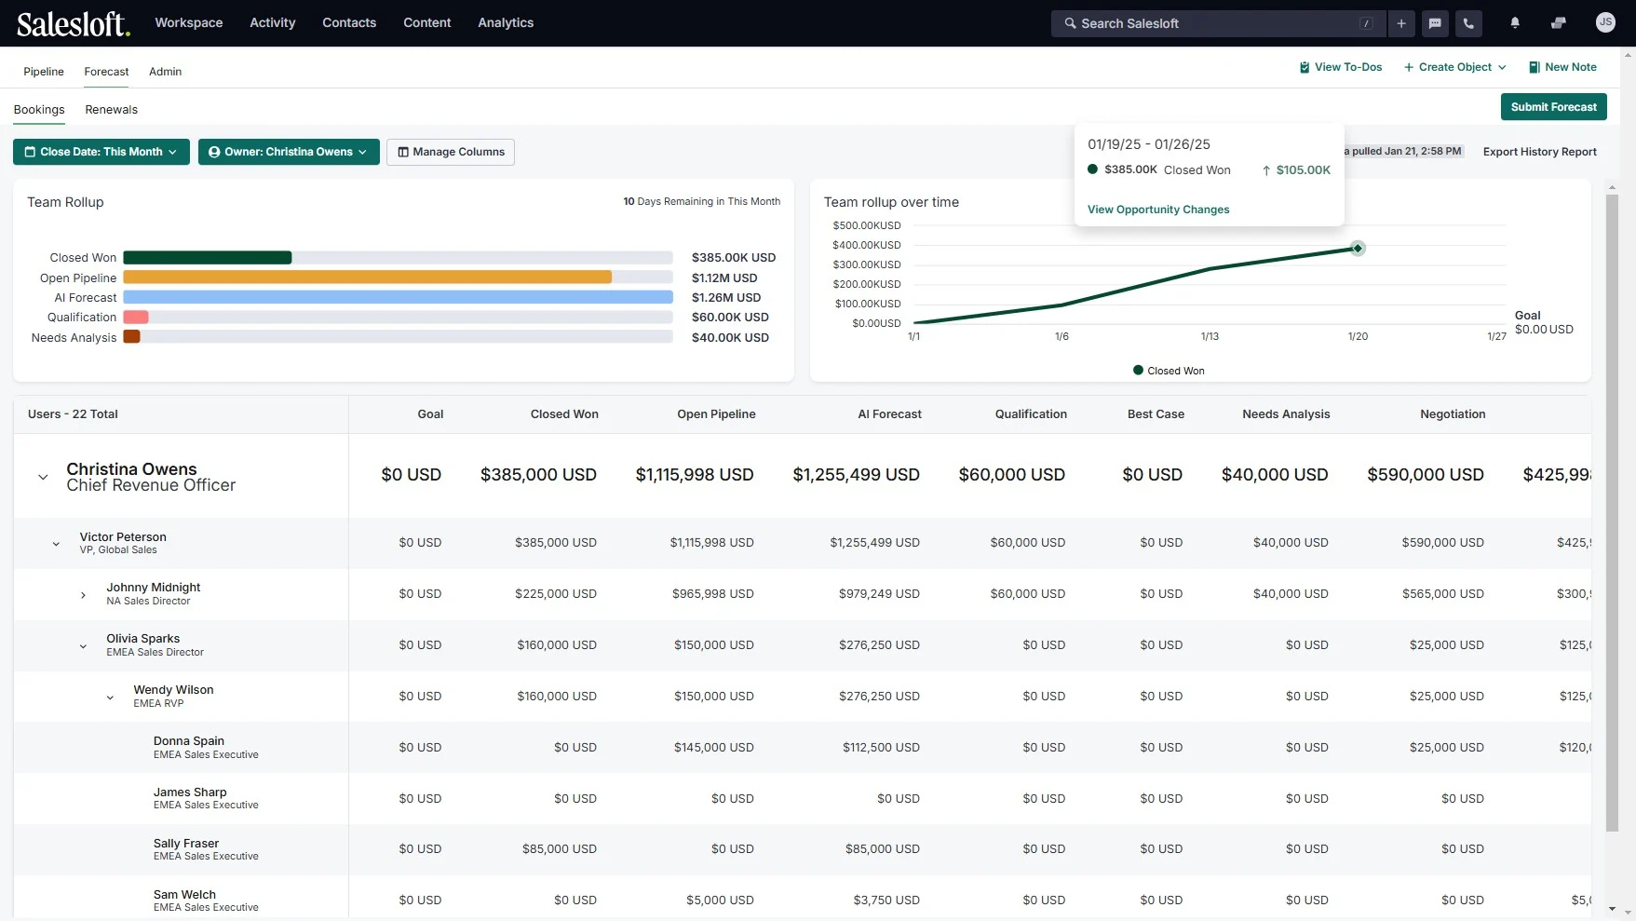
Task: Click the Goal column header
Action: click(430, 414)
